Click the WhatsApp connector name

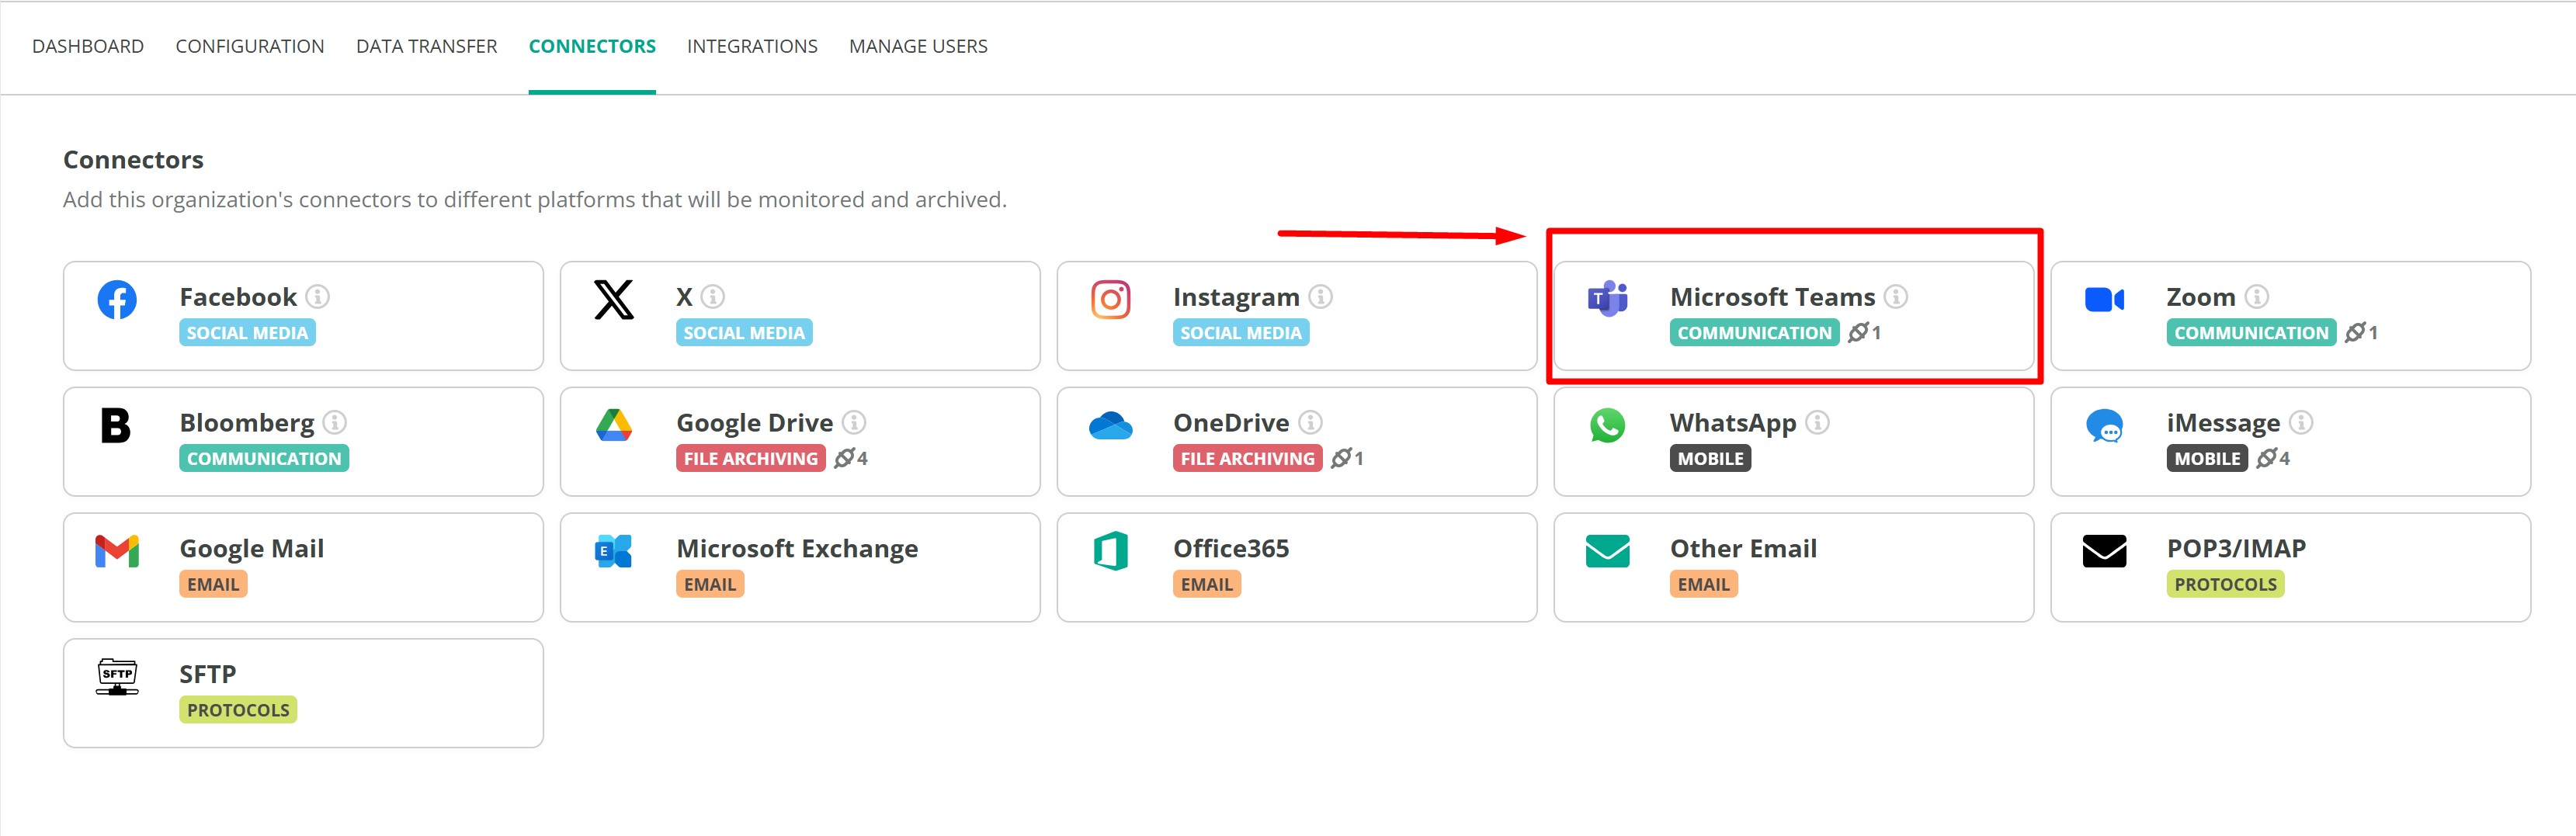point(1733,423)
